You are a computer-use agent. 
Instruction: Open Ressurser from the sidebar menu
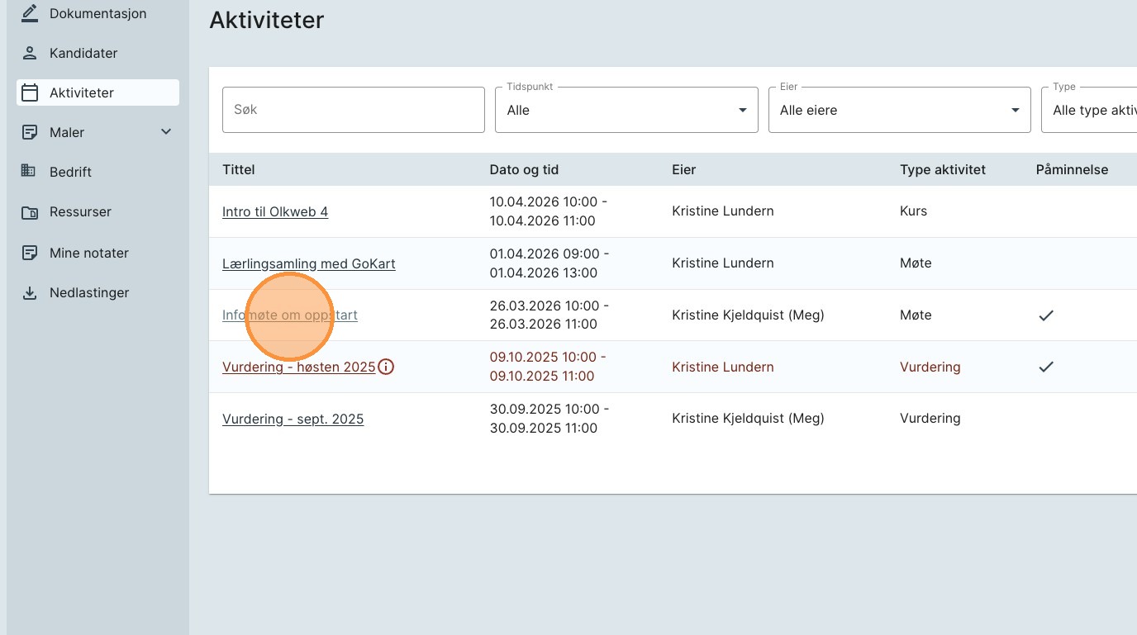pyautogui.click(x=80, y=212)
